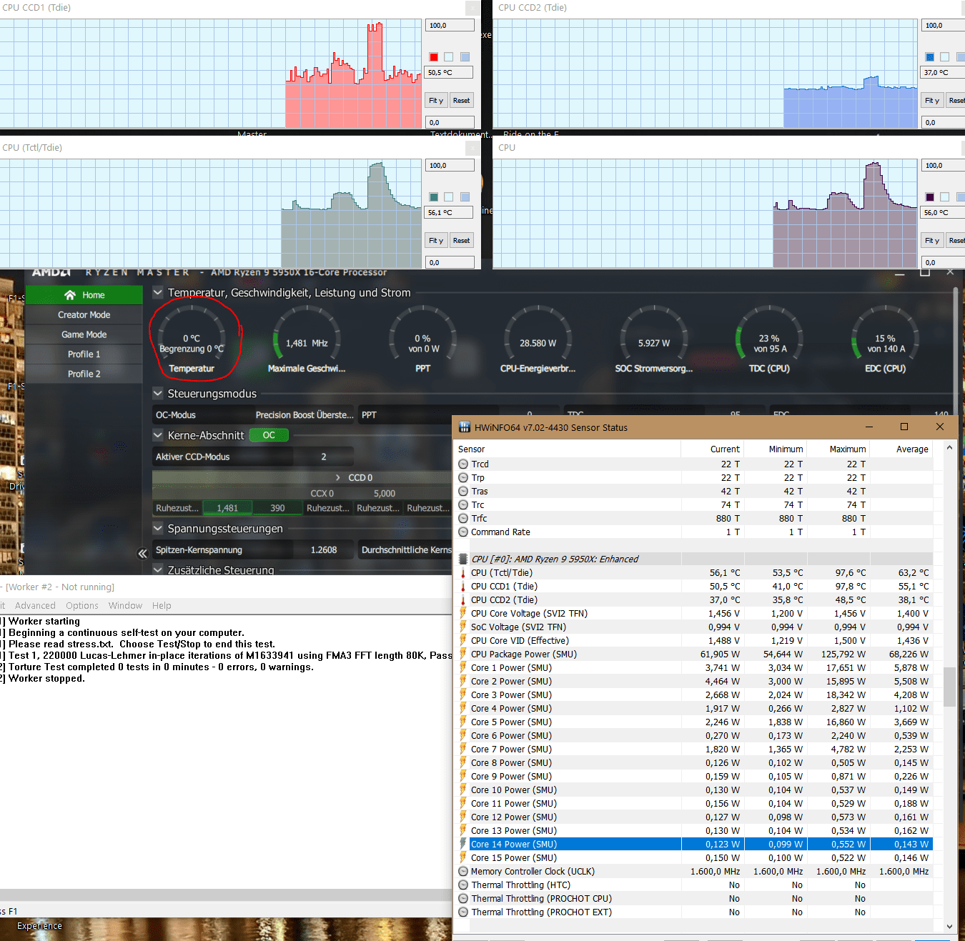Open the Advanced menu in Prime95
Image resolution: width=965 pixels, height=941 pixels.
pyautogui.click(x=35, y=605)
